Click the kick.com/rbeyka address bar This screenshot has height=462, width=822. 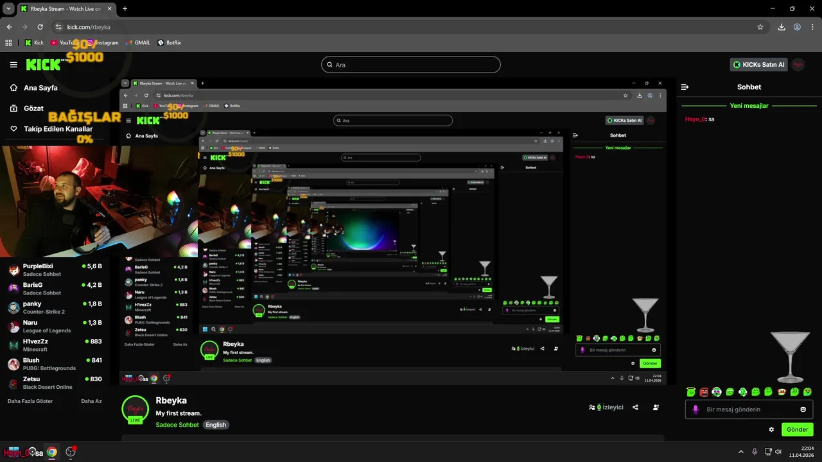[x=410, y=27]
